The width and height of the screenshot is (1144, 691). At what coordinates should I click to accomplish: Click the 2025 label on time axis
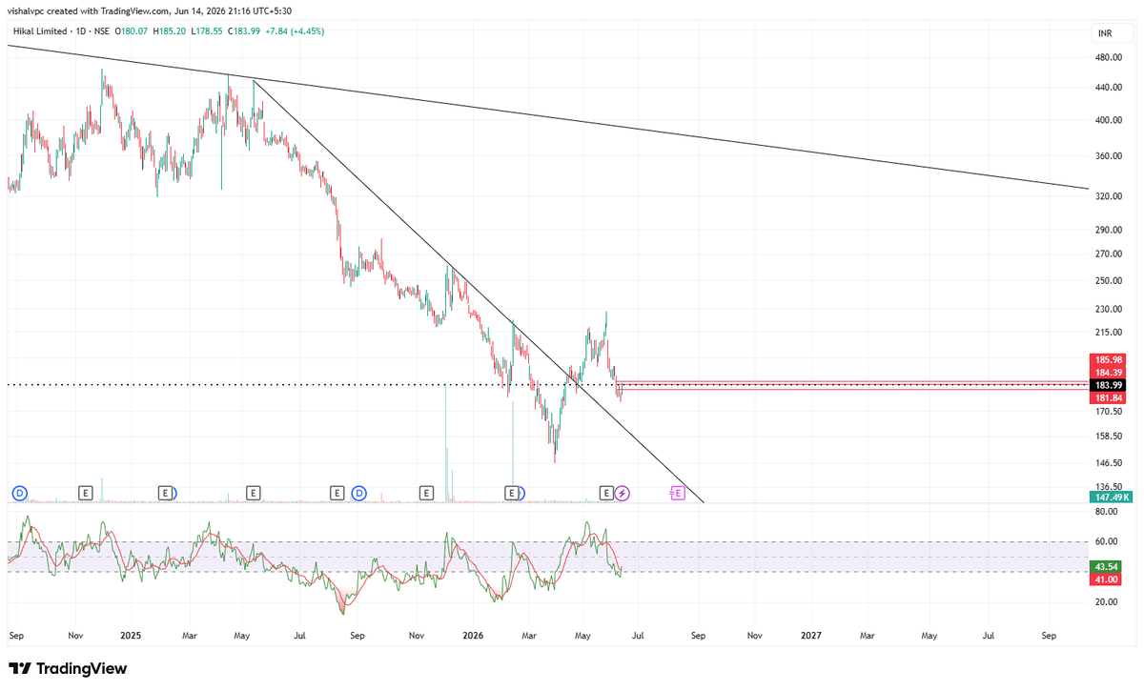click(131, 634)
